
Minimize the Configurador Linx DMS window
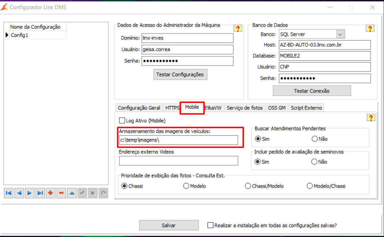coord(330,7)
